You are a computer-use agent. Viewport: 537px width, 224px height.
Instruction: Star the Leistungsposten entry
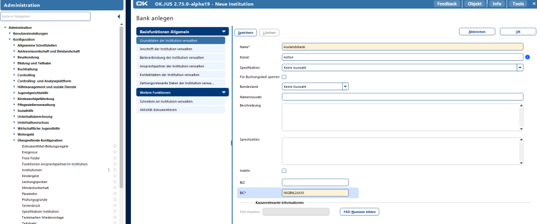115,182
